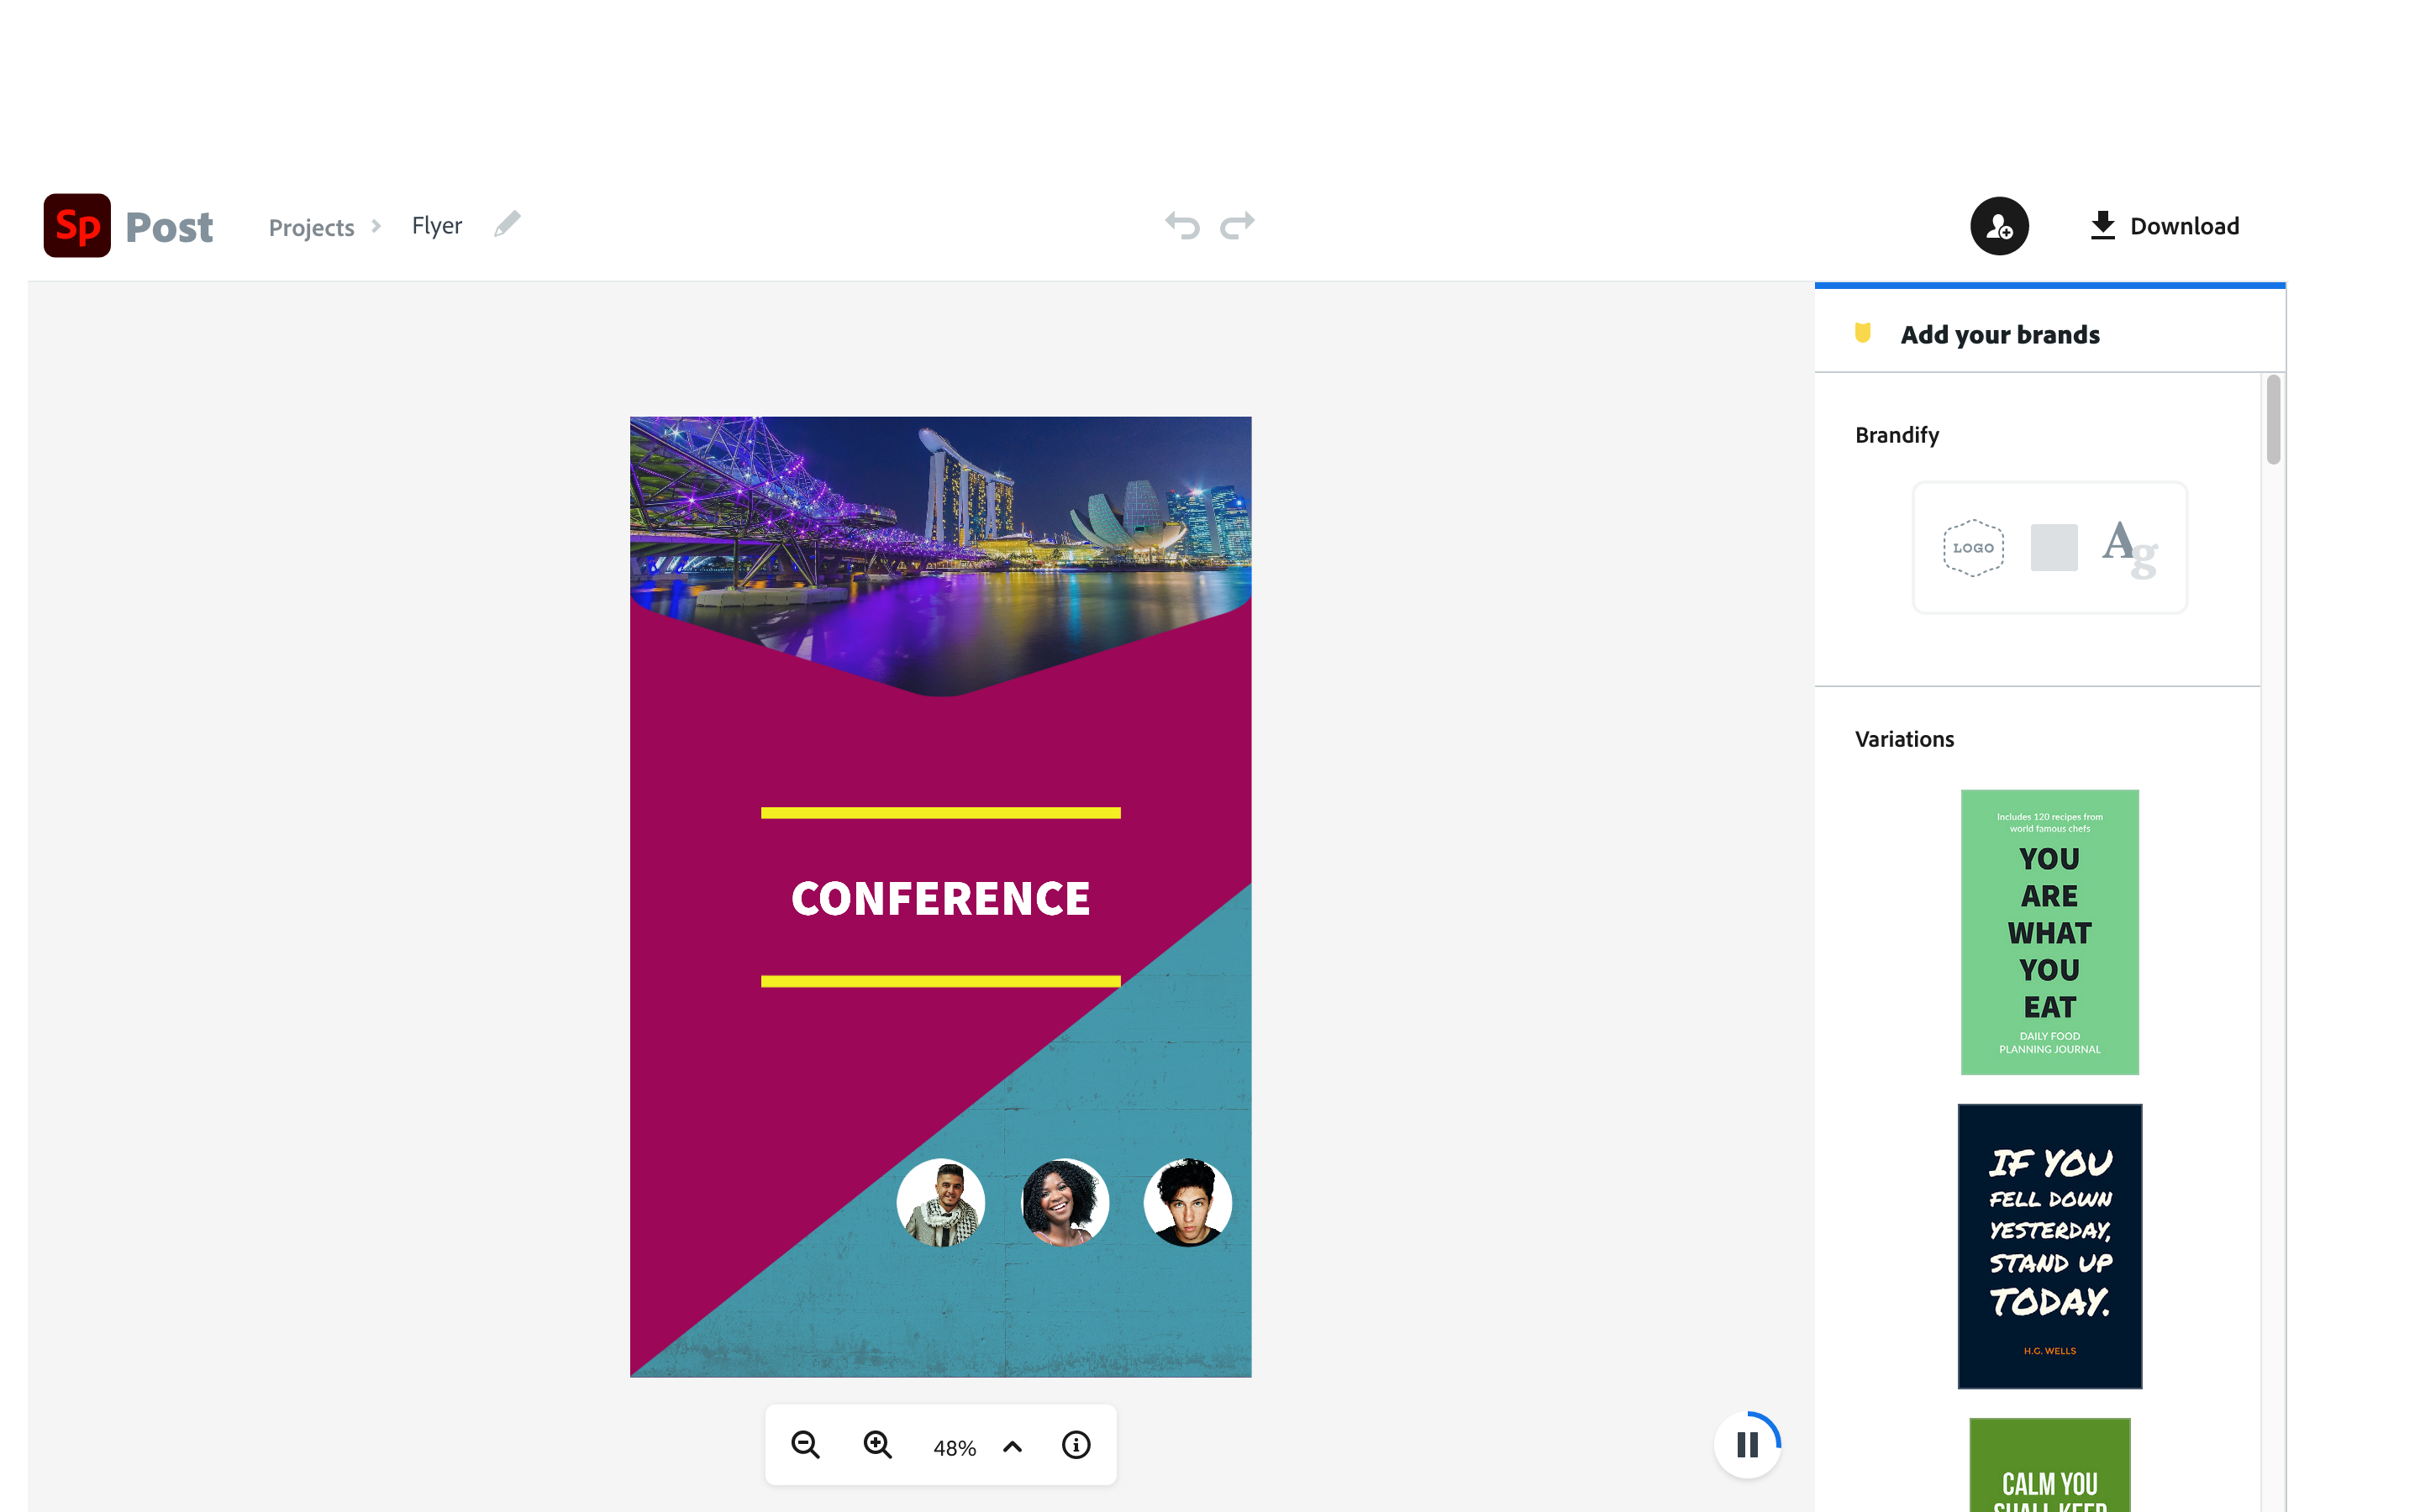
Task: Pause the variations slideshow
Action: click(1747, 1445)
